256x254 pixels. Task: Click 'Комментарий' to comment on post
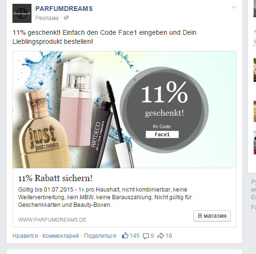[x=61, y=236]
